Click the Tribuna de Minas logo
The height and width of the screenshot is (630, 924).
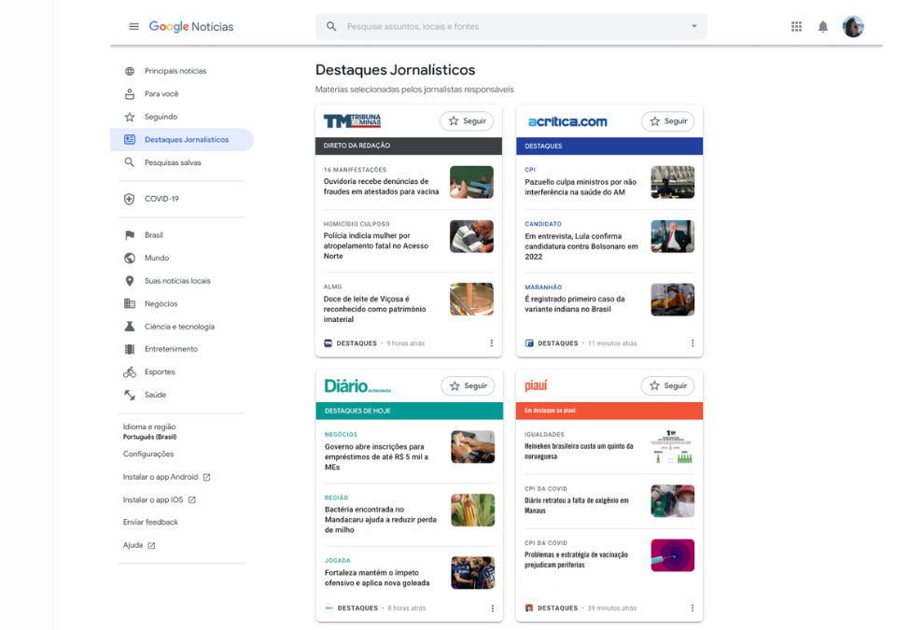[353, 120]
